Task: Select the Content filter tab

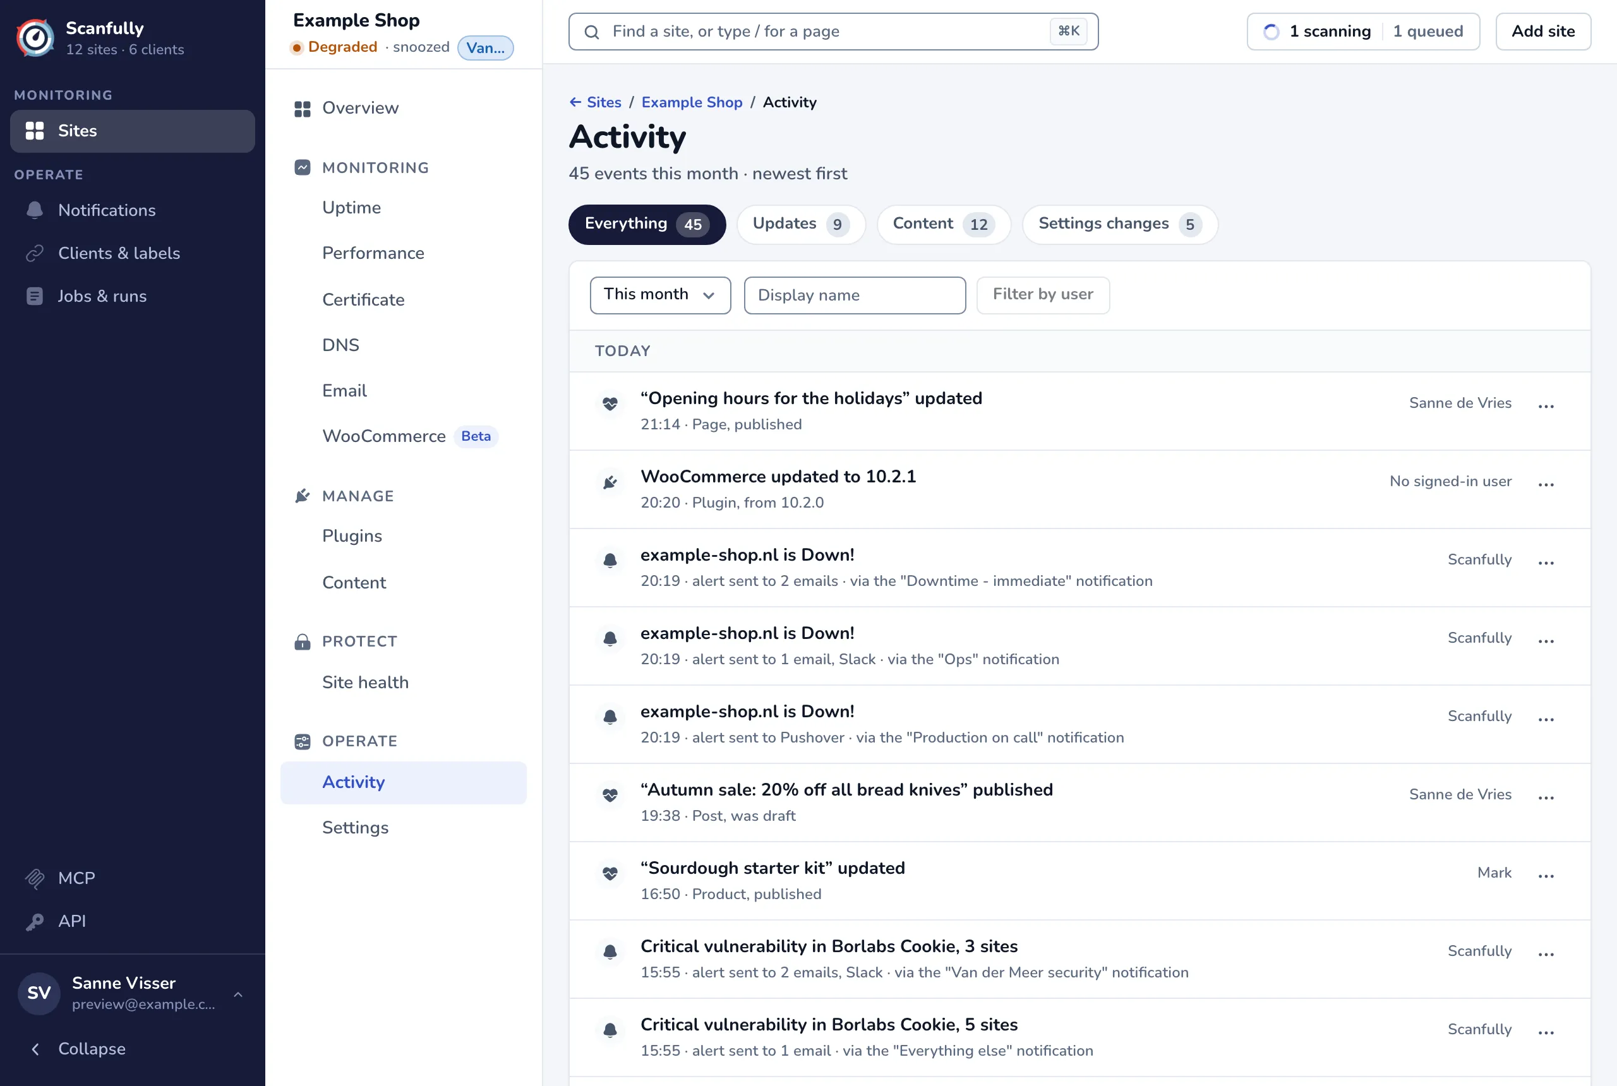Action: pos(944,224)
